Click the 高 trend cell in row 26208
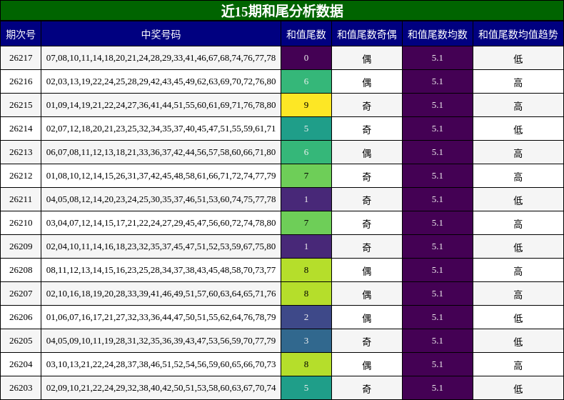This screenshot has width=564, height=400. 518,270
